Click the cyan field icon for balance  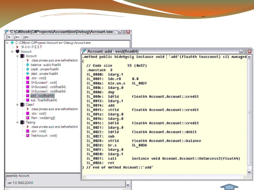28,65
